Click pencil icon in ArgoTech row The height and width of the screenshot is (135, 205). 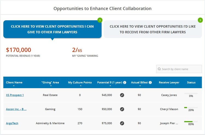point(122,123)
